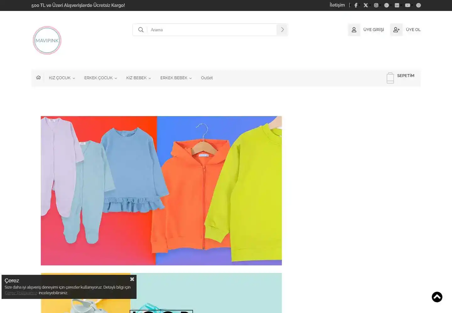Click the member login user icon
This screenshot has height=313, width=452.
point(354,30)
